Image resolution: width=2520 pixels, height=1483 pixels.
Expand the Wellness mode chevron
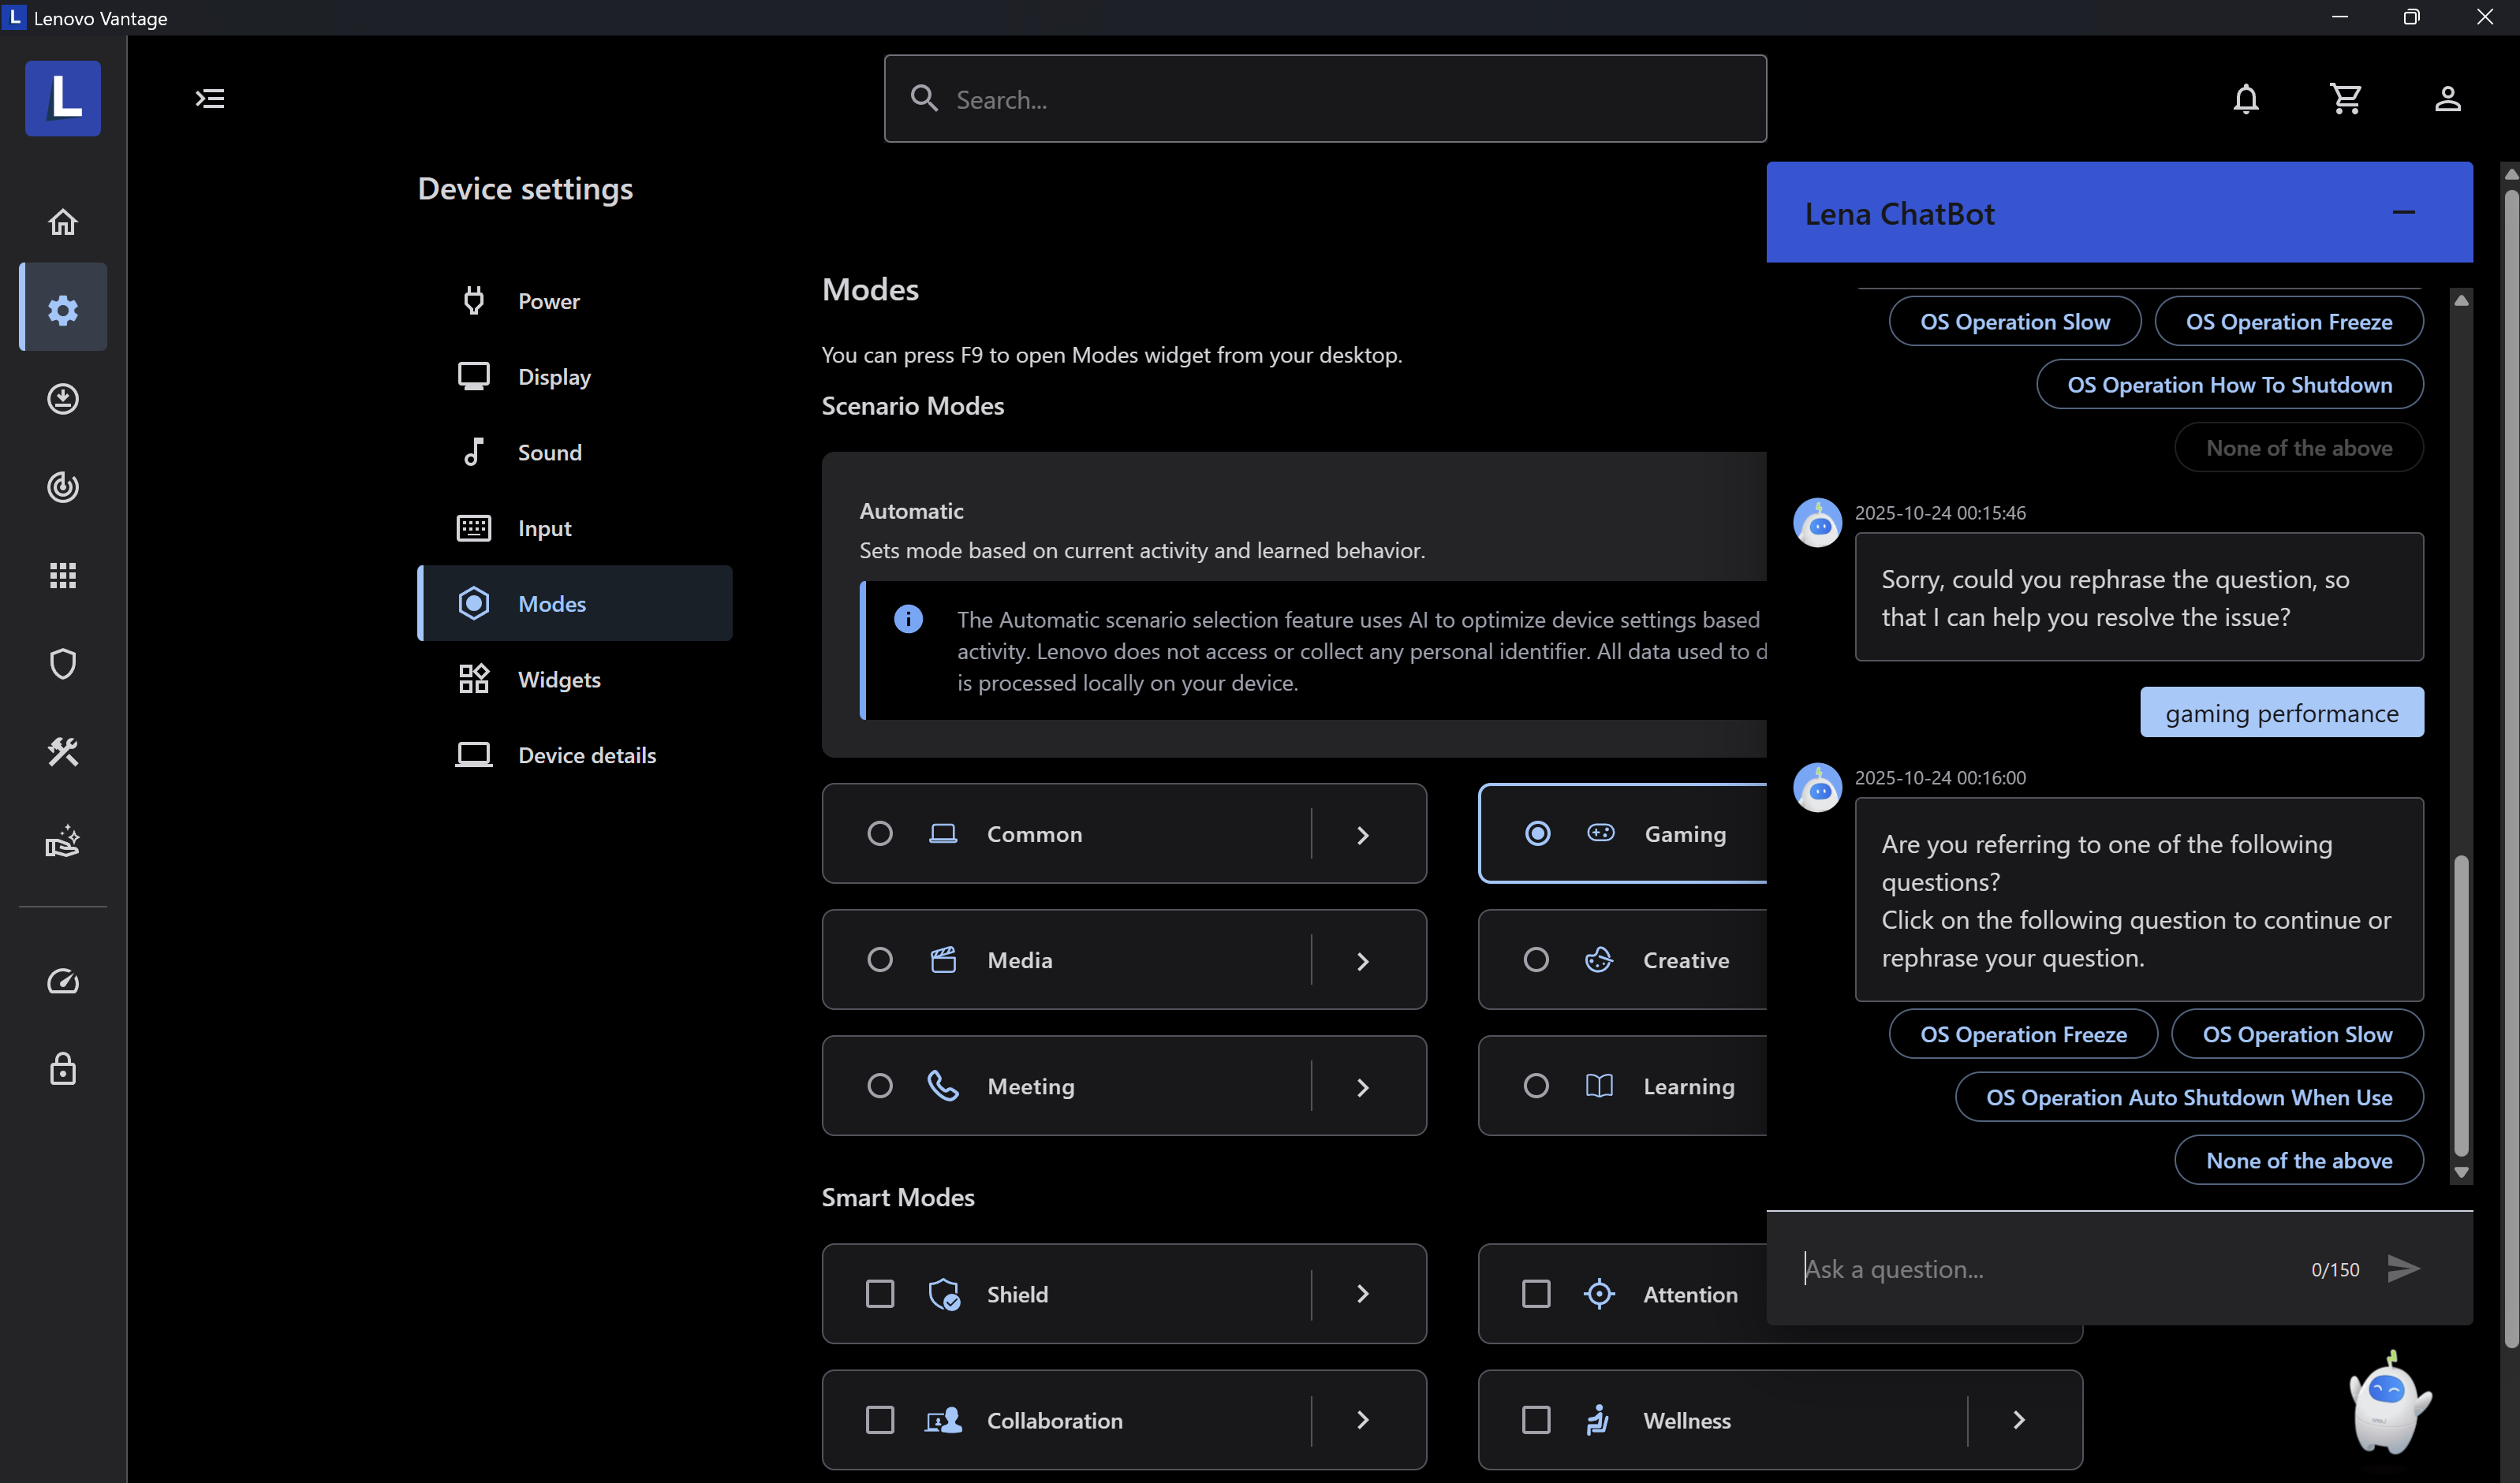coord(2018,1419)
